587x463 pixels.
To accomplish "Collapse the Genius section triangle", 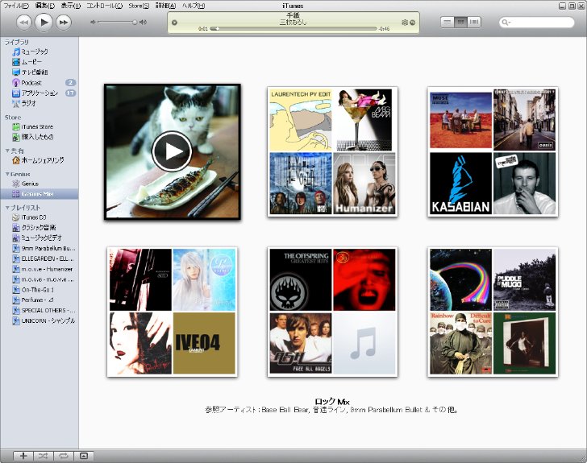I will click(x=7, y=174).
